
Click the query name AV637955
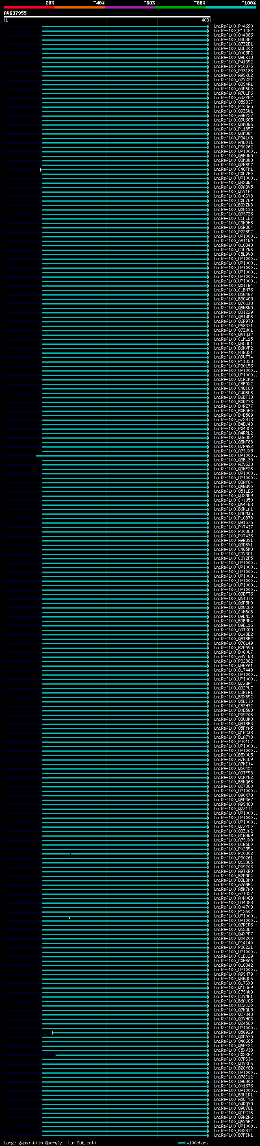click(15, 13)
